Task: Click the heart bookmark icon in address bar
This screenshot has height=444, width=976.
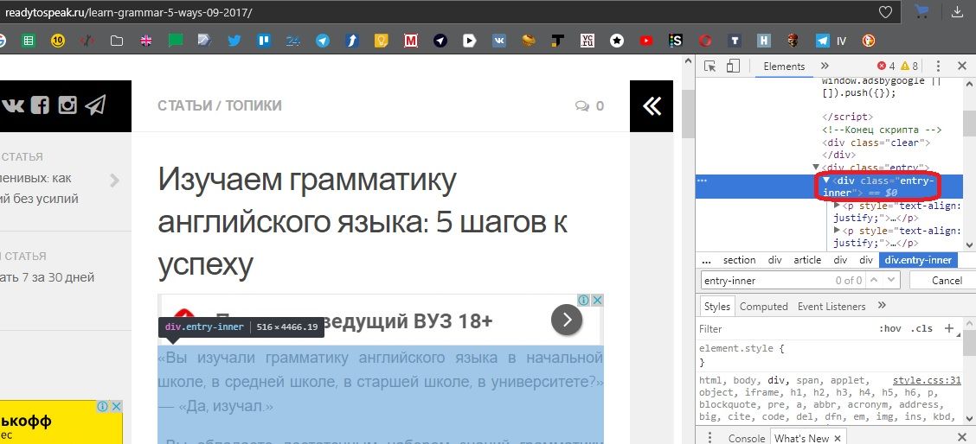Action: [885, 12]
